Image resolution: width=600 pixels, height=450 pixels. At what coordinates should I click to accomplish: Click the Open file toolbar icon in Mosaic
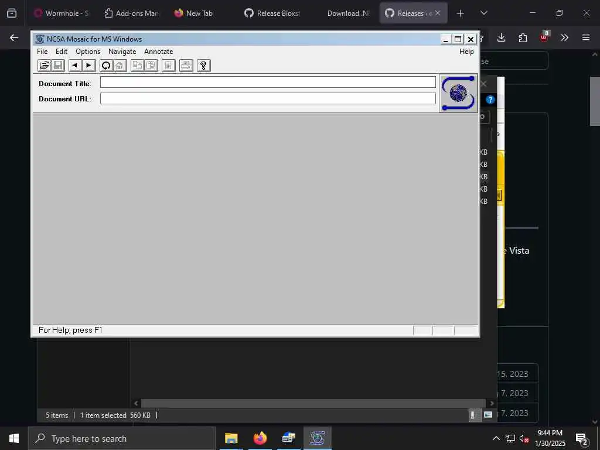(45, 66)
